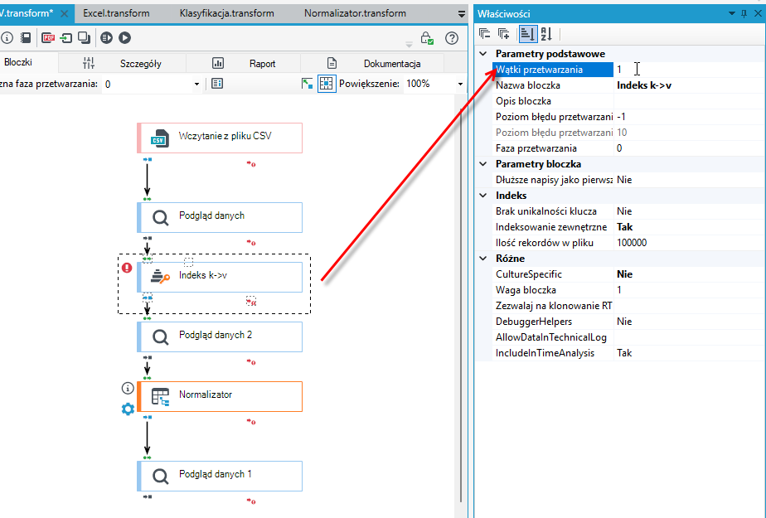Switch to the Excel.transform tab
This screenshot has height=518, width=766.
point(116,13)
